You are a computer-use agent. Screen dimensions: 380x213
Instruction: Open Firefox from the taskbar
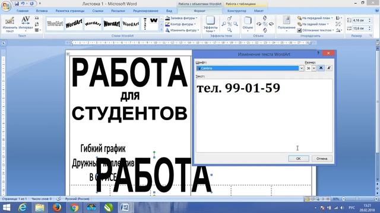coord(57,208)
